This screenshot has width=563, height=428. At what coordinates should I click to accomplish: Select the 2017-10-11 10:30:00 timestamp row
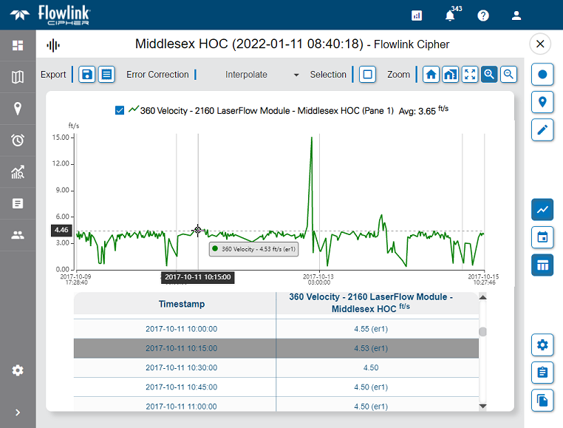(181, 367)
